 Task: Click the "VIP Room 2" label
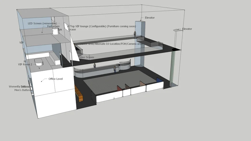[x=25, y=64]
